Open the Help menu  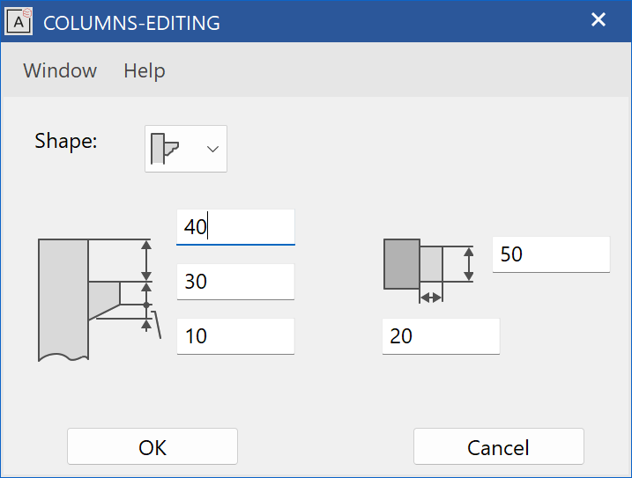(145, 70)
